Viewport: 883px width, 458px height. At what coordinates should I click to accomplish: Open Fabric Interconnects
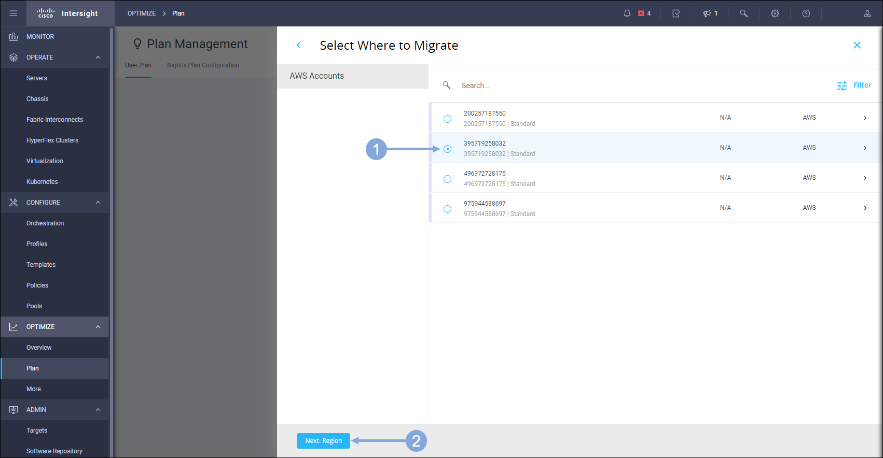(54, 120)
